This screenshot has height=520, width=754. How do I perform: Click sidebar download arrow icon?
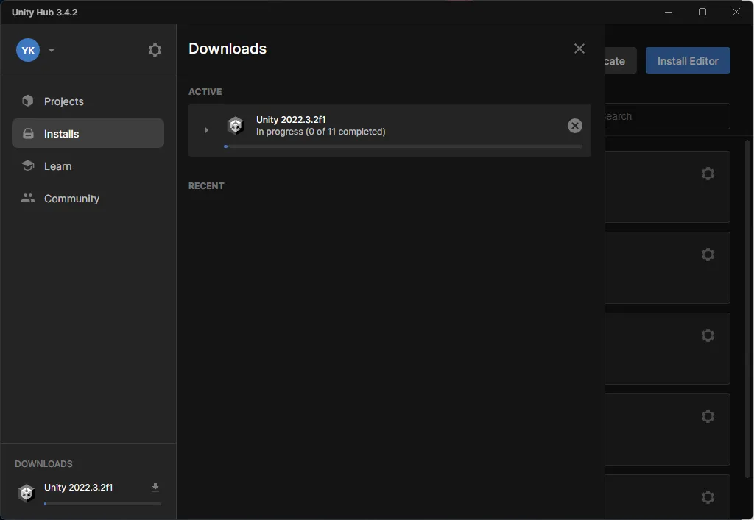coord(155,488)
